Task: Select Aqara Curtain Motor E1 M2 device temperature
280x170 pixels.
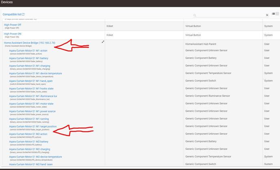Action: [35, 157]
